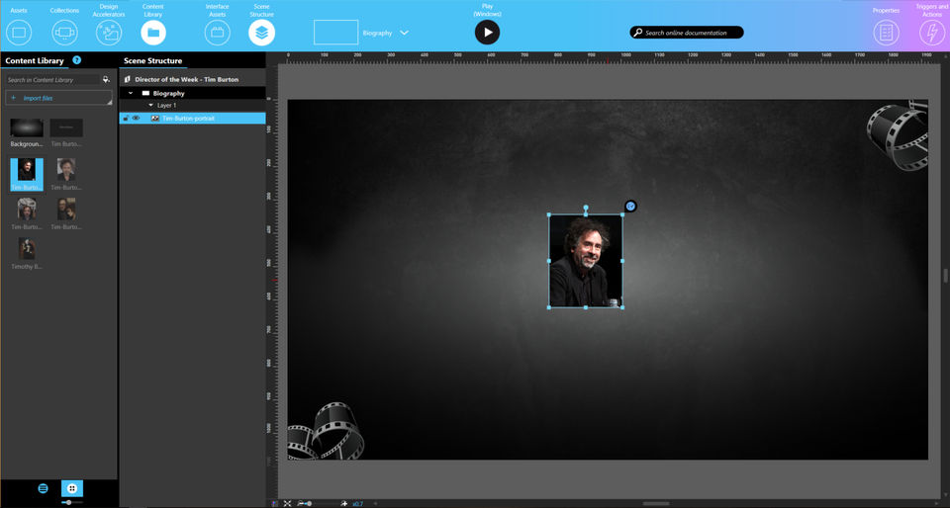The image size is (950, 508).
Task: Click the Content Library help icon
Action: [x=77, y=60]
